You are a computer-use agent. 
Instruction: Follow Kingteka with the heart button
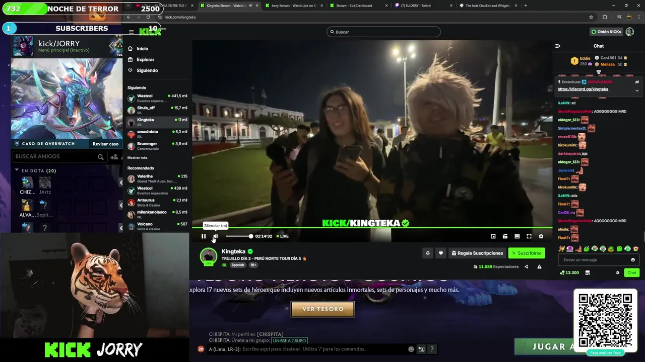pos(441,253)
